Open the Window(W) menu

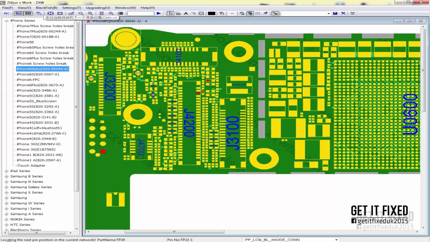[x=125, y=8]
